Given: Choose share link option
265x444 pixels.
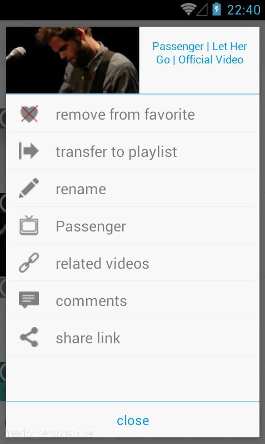Looking at the screenshot, I should (x=133, y=338).
